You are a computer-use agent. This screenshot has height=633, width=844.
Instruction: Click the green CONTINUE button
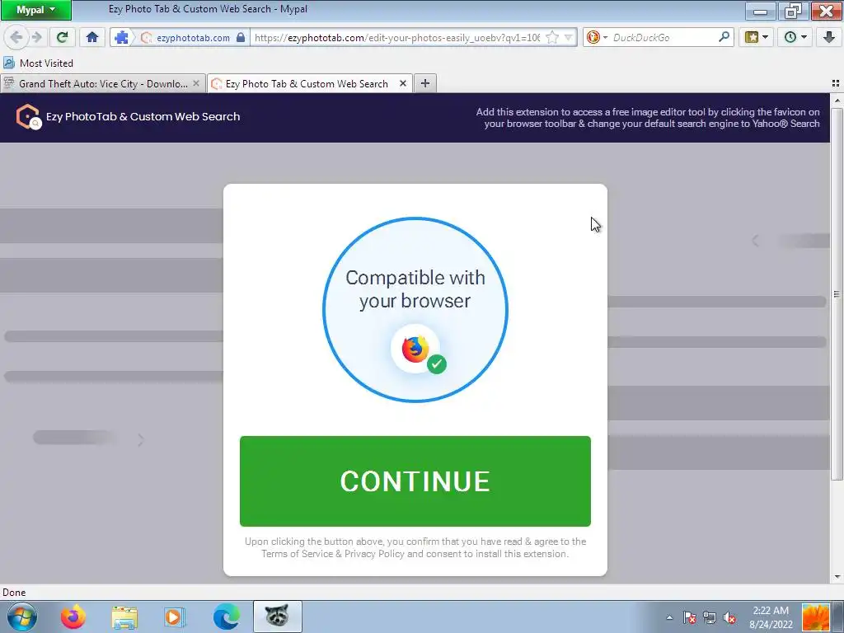[x=415, y=481]
